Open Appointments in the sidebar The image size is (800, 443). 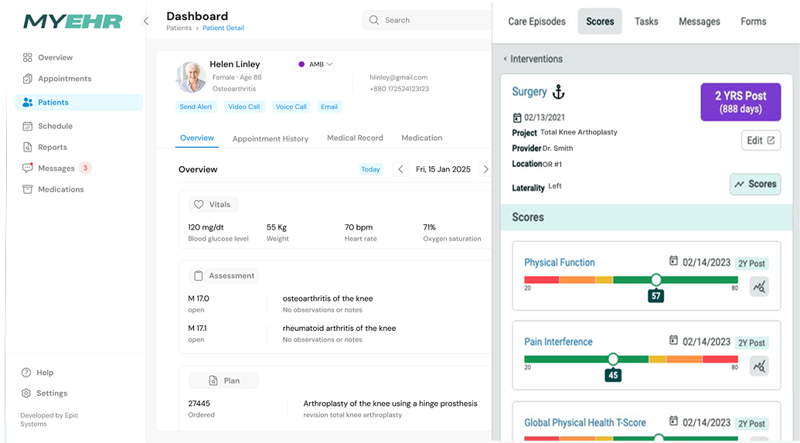57,79
